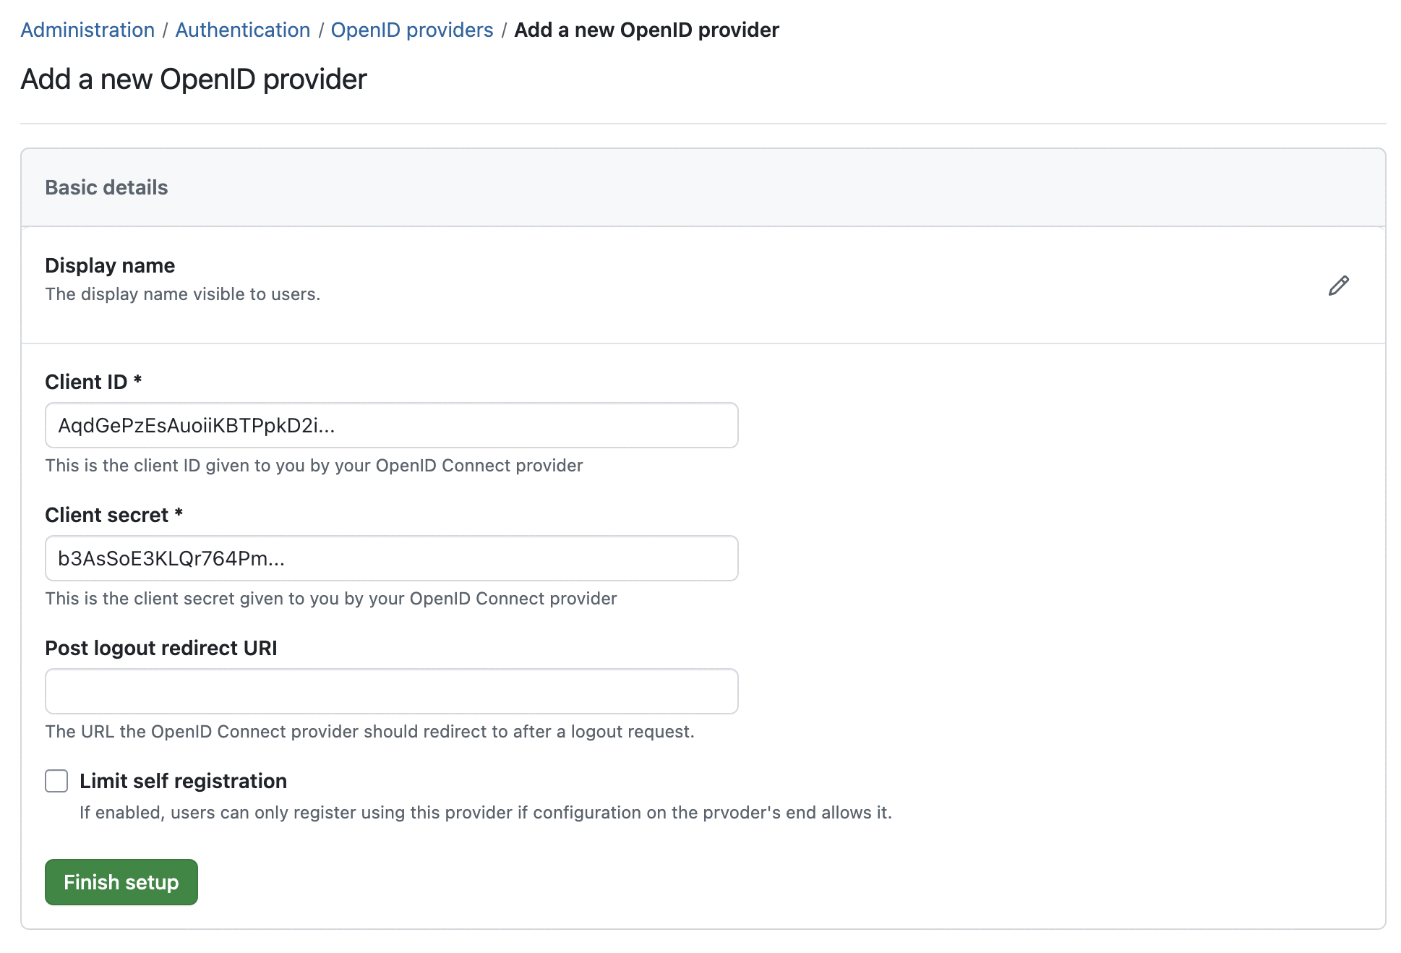
Task: Navigate to Authentication via breadcrumb
Action: 242,30
